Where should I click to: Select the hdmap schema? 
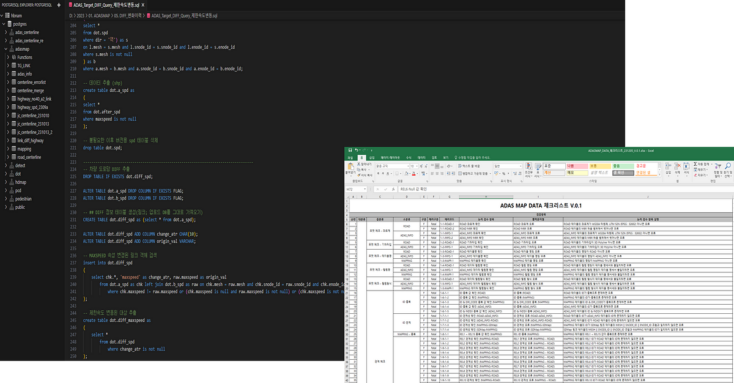[x=21, y=182]
